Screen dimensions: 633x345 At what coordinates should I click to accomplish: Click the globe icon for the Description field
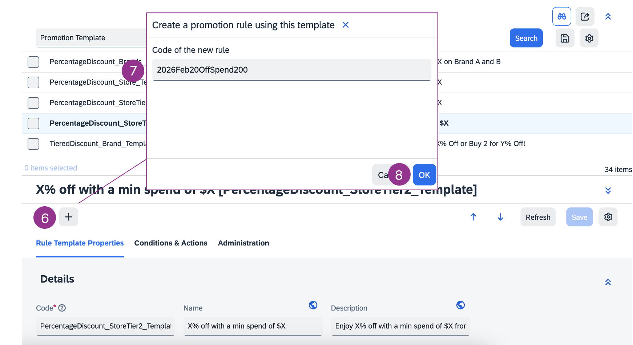[460, 305]
